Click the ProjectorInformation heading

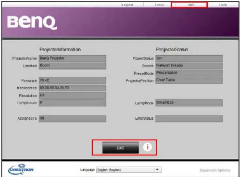(60, 50)
